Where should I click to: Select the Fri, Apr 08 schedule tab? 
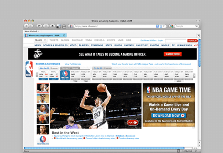pyautogui.click(x=102, y=68)
